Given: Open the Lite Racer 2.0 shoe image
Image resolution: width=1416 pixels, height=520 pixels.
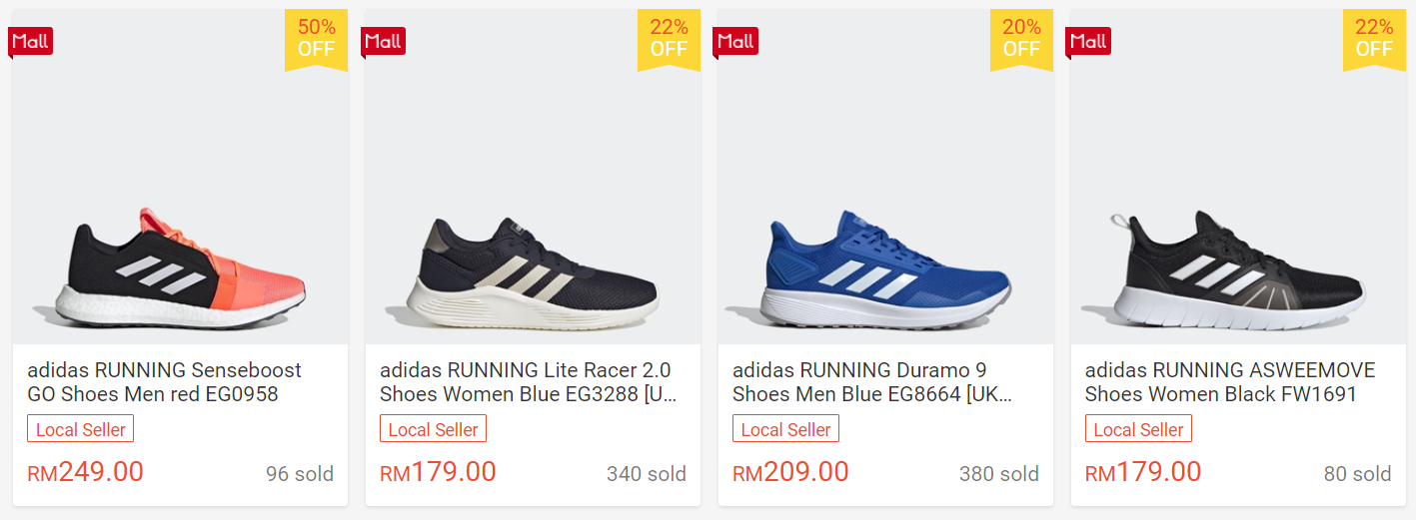Looking at the screenshot, I should tap(534, 269).
